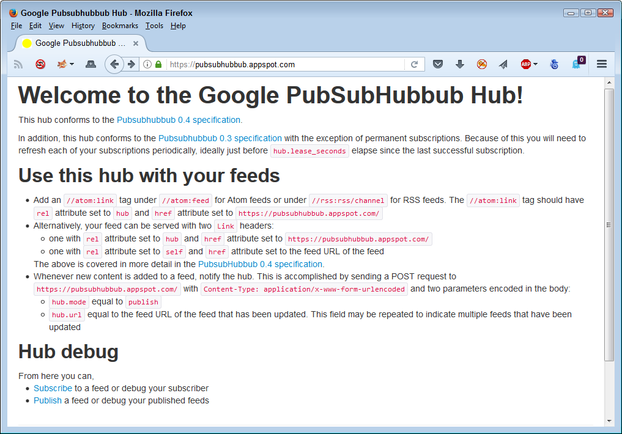Open the first Pubsubhubbub 0.4 specification link
This screenshot has height=434, width=622.
(x=179, y=120)
